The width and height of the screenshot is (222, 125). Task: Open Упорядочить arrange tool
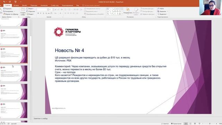pos(128,11)
